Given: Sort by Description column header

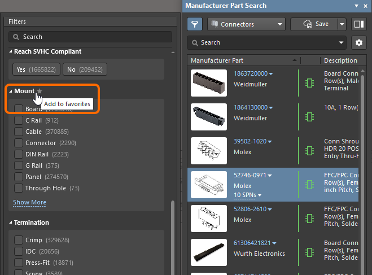Looking at the screenshot, I should click(x=340, y=60).
